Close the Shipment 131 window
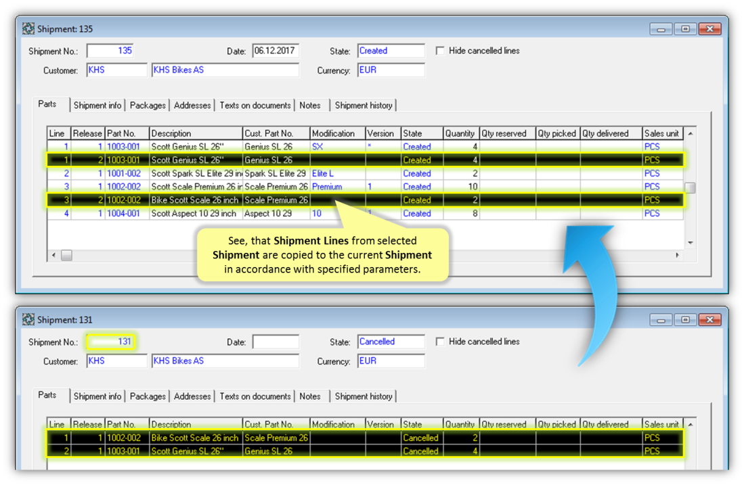The width and height of the screenshot is (744, 485). click(710, 320)
